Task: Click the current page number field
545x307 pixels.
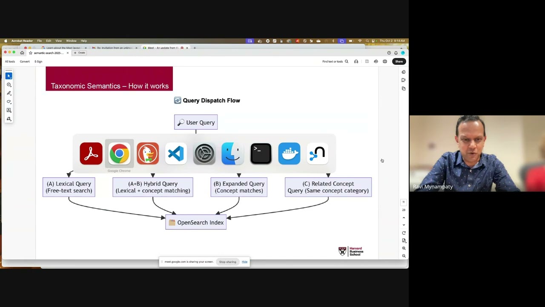Action: (404, 202)
